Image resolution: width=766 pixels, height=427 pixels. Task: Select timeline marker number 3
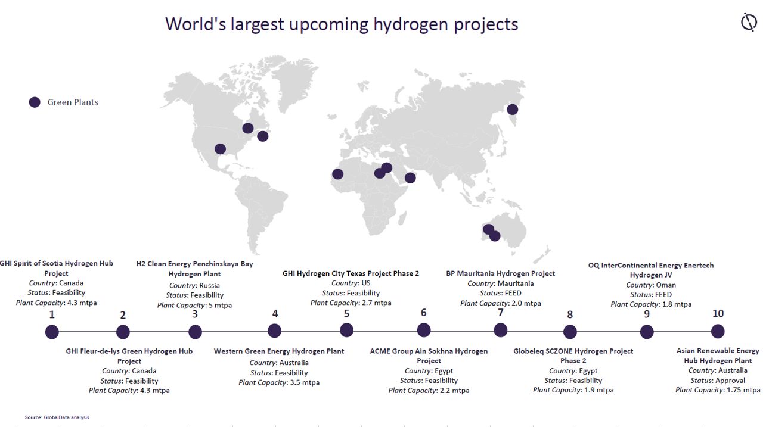[195, 332]
